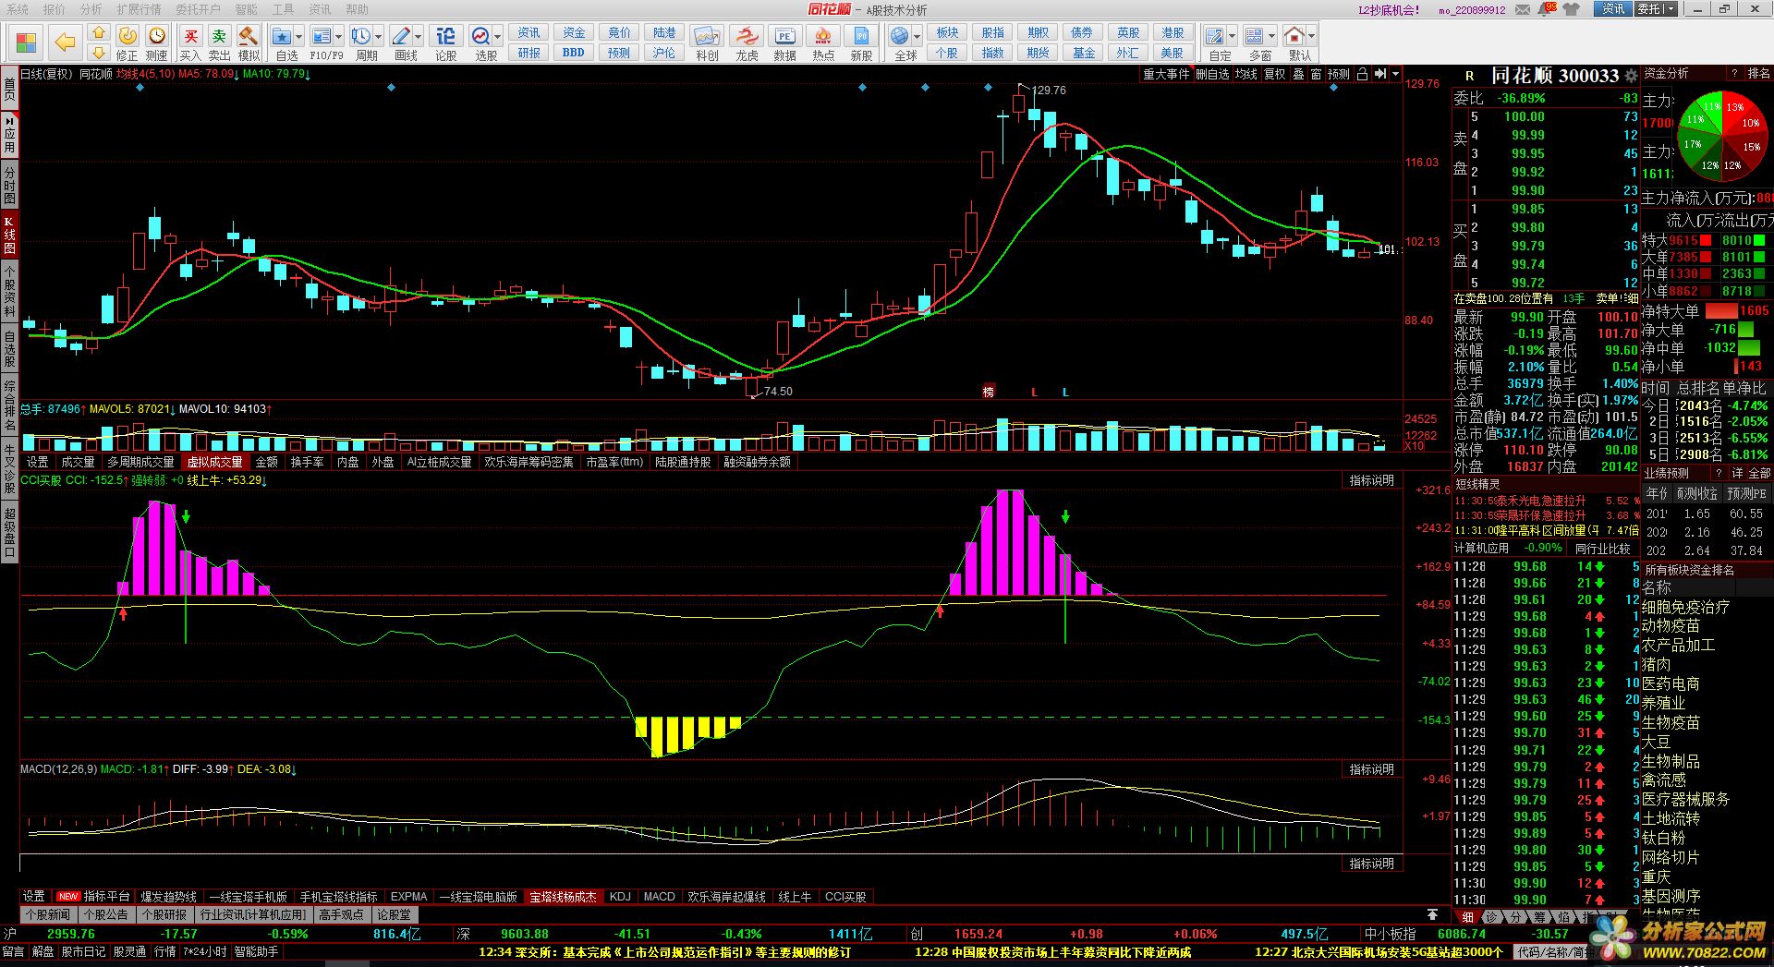Open the 系统 menu
Screen dimensions: 1774x967
pos(17,9)
